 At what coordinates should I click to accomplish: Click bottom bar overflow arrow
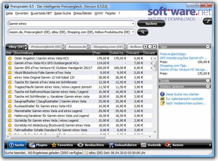coord(210,145)
